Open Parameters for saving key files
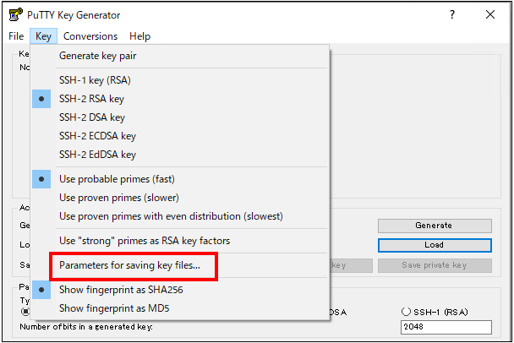Viewport: 514px width, 343px height. click(x=129, y=265)
